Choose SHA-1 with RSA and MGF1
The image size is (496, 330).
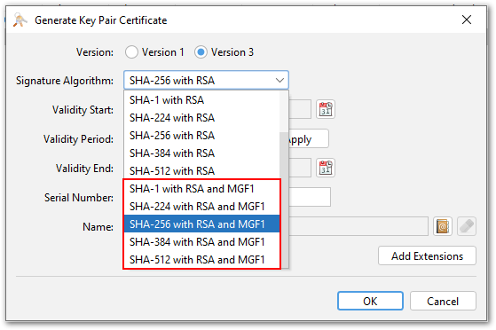pyautogui.click(x=201, y=189)
